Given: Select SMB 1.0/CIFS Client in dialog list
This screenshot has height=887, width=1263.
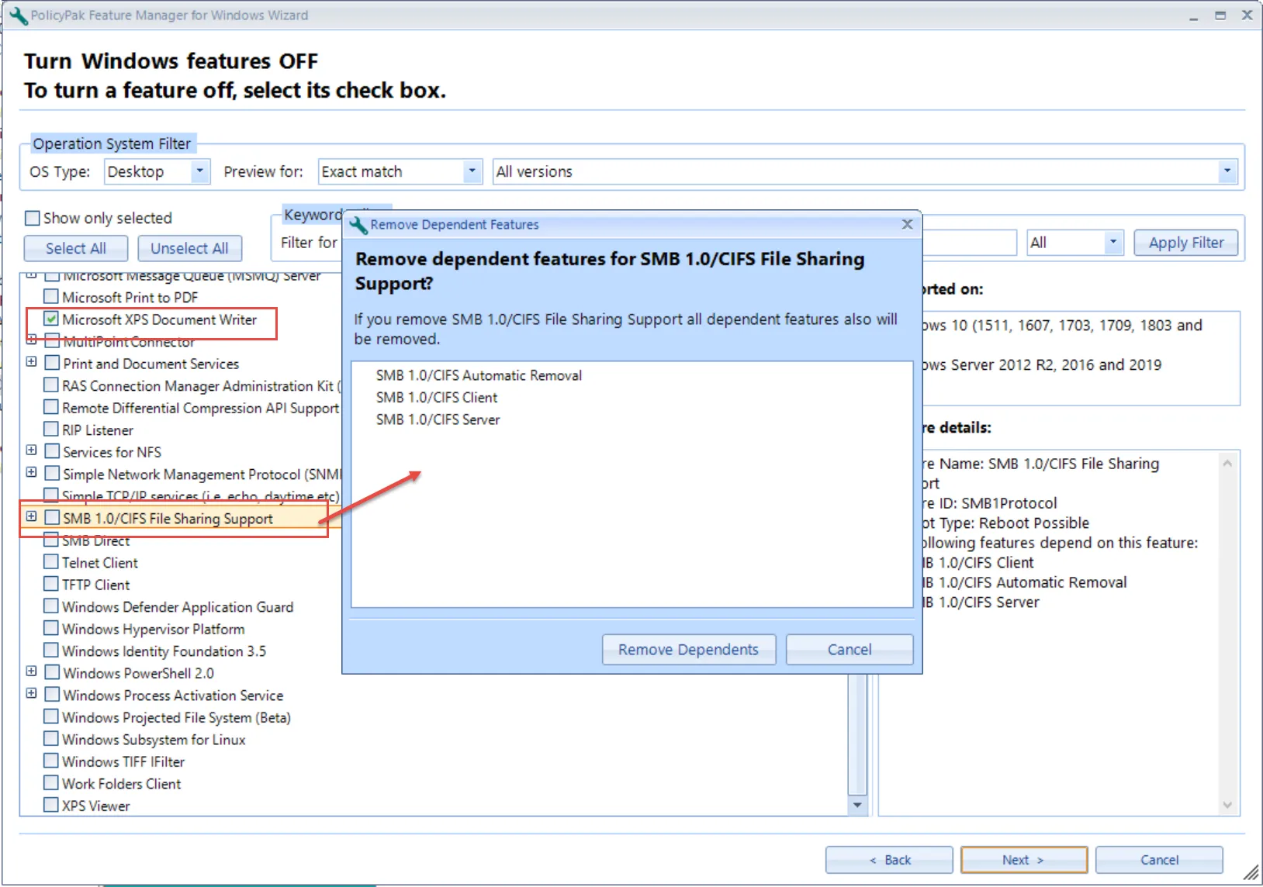Looking at the screenshot, I should click(x=437, y=397).
